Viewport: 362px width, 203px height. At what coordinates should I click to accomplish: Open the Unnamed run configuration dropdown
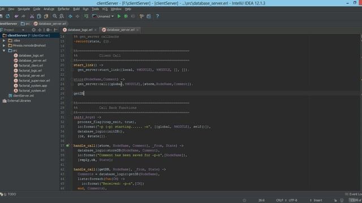click(x=103, y=16)
